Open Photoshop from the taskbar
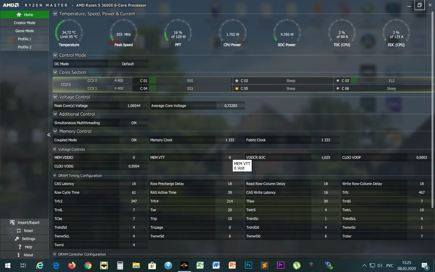This screenshot has height=272, width=435. 248,266
